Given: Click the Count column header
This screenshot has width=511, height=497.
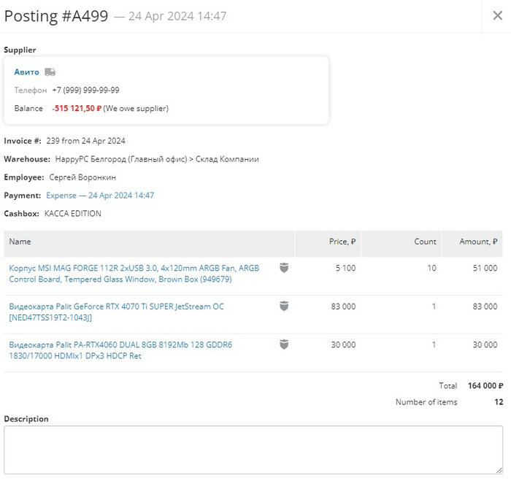Looking at the screenshot, I should [x=425, y=242].
